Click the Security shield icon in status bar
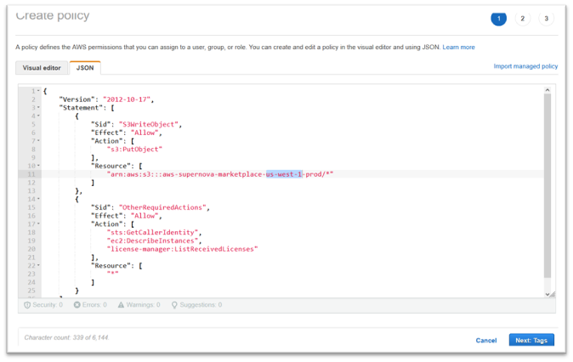Viewport: 573px width, 362px height. coord(27,304)
